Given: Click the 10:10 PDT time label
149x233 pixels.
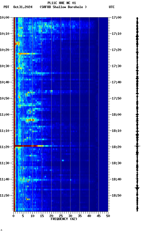Looking at the screenshot, I should 5,34.
